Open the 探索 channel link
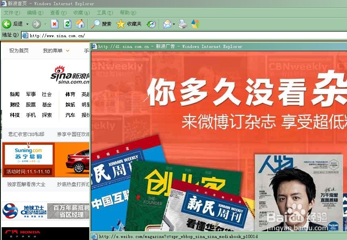This screenshot has height=240, width=347. coord(47,115)
